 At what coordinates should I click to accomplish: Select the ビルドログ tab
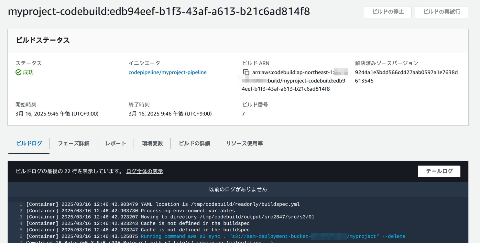(29, 143)
